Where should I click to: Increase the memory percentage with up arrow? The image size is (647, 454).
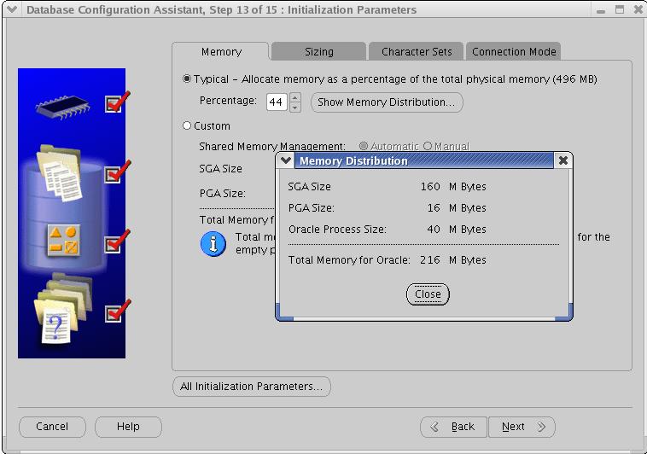pos(295,97)
